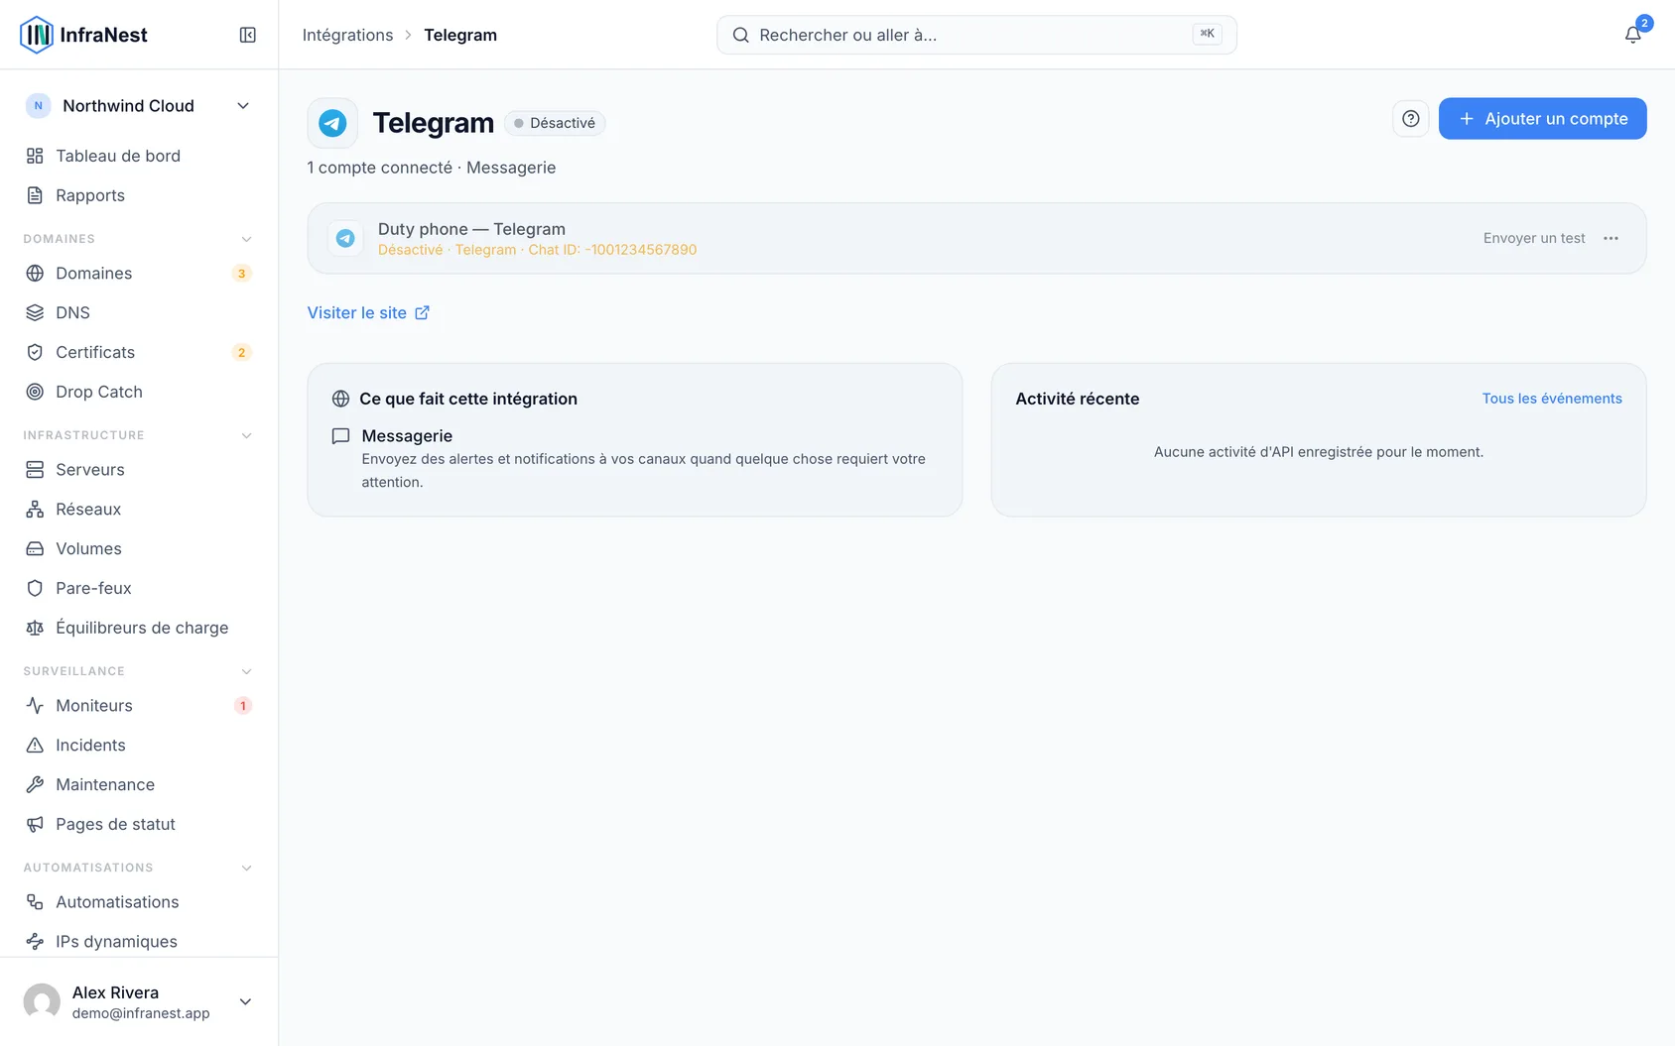
Task: Collapse the AUTOMATISATIONS section
Action: click(246, 868)
